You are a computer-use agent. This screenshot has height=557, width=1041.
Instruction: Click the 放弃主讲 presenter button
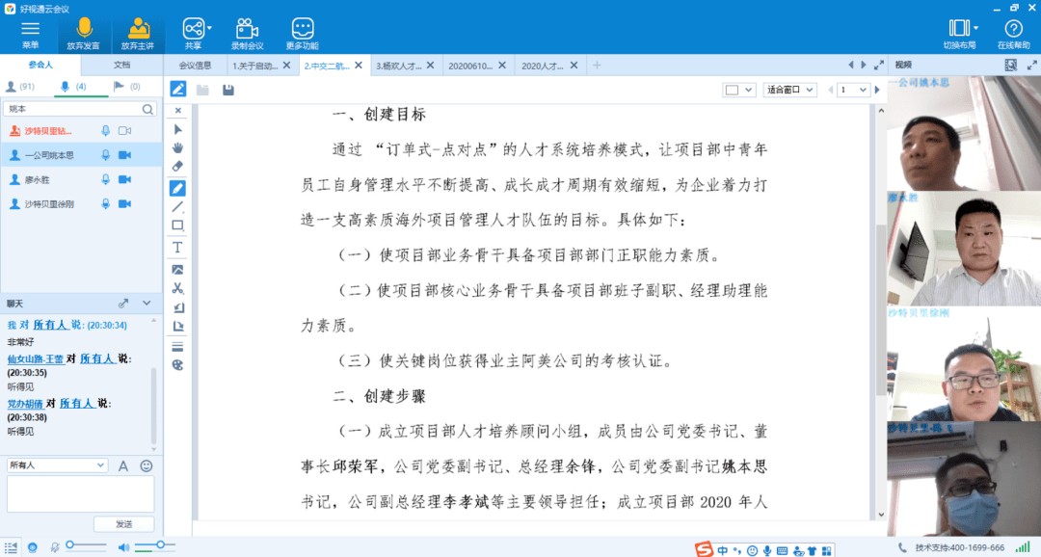(138, 35)
